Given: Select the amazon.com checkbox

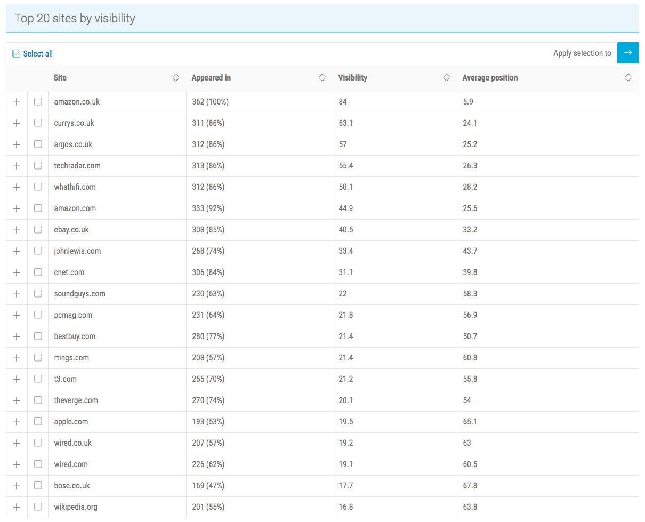Looking at the screenshot, I should [38, 208].
